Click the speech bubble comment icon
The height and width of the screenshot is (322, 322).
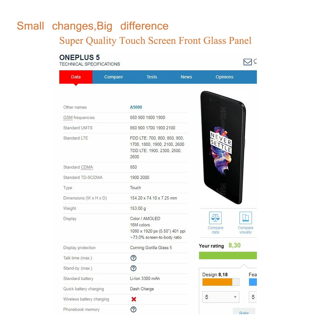click(x=255, y=61)
